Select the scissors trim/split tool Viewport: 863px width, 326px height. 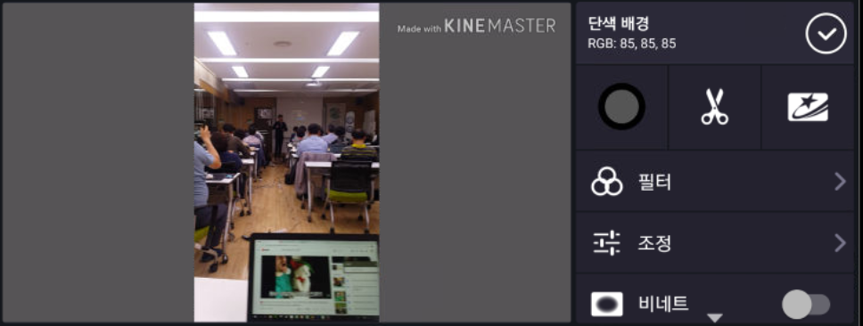(x=714, y=107)
